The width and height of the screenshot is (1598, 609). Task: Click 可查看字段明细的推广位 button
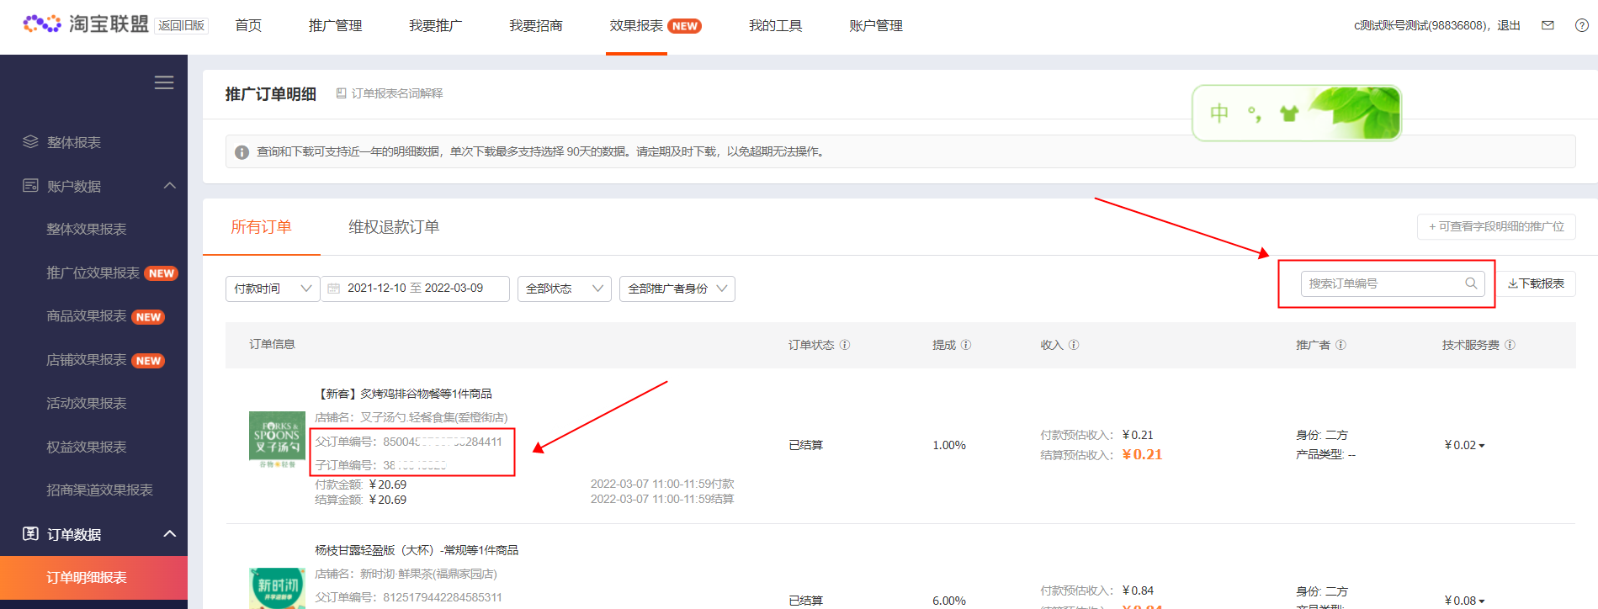1496,226
